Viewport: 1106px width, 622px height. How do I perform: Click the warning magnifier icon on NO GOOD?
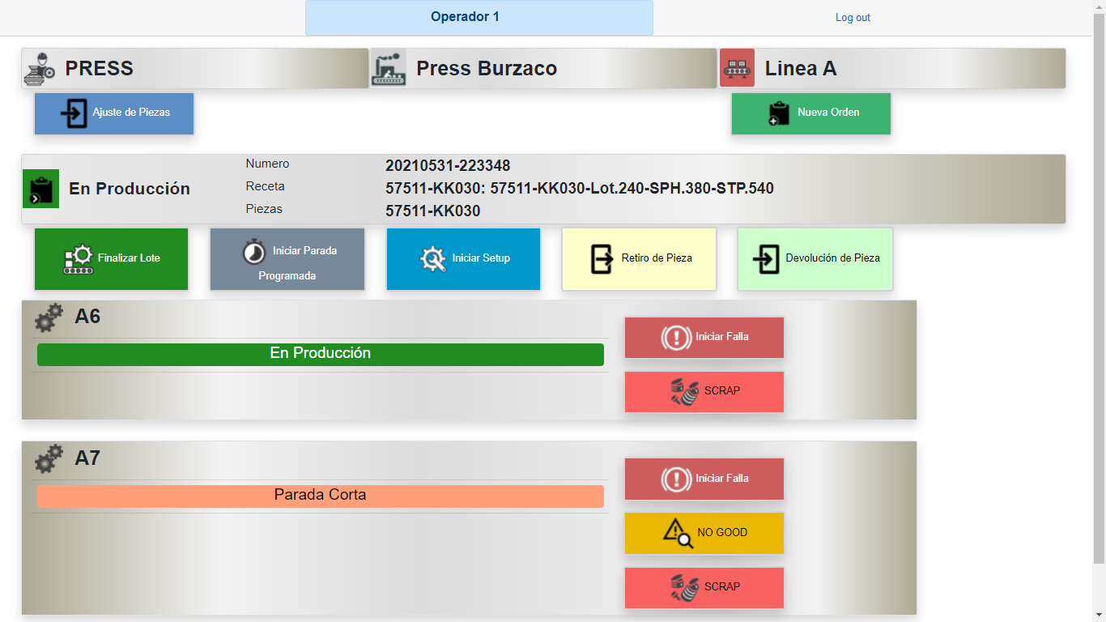pyautogui.click(x=678, y=533)
